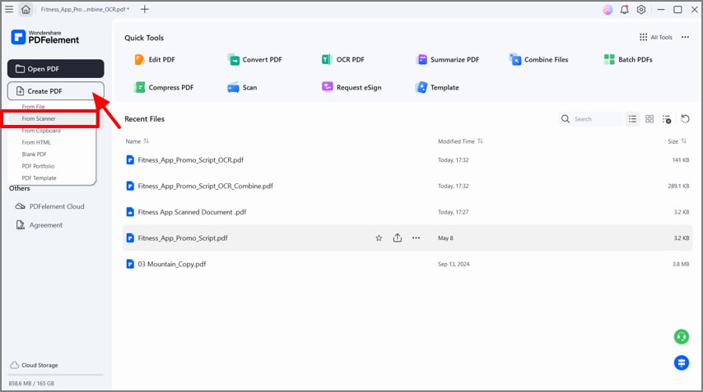Viewport: 703px width, 392px height.
Task: Choose PDF Template in Create PDF menu
Action: pos(39,178)
